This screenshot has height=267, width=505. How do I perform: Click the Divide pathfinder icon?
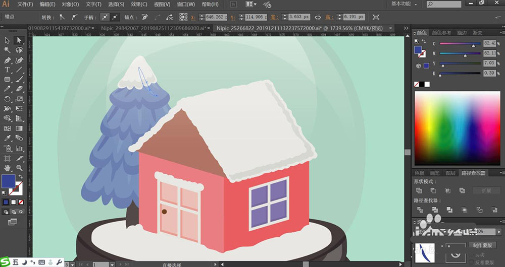point(420,210)
